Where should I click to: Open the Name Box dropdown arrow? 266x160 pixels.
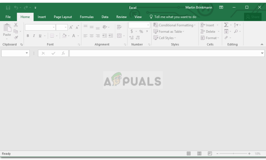tap(27, 53)
